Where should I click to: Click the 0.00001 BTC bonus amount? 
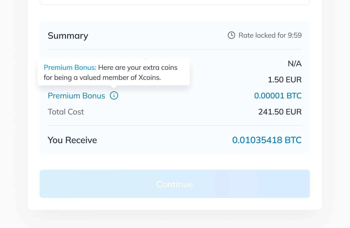pos(278,96)
